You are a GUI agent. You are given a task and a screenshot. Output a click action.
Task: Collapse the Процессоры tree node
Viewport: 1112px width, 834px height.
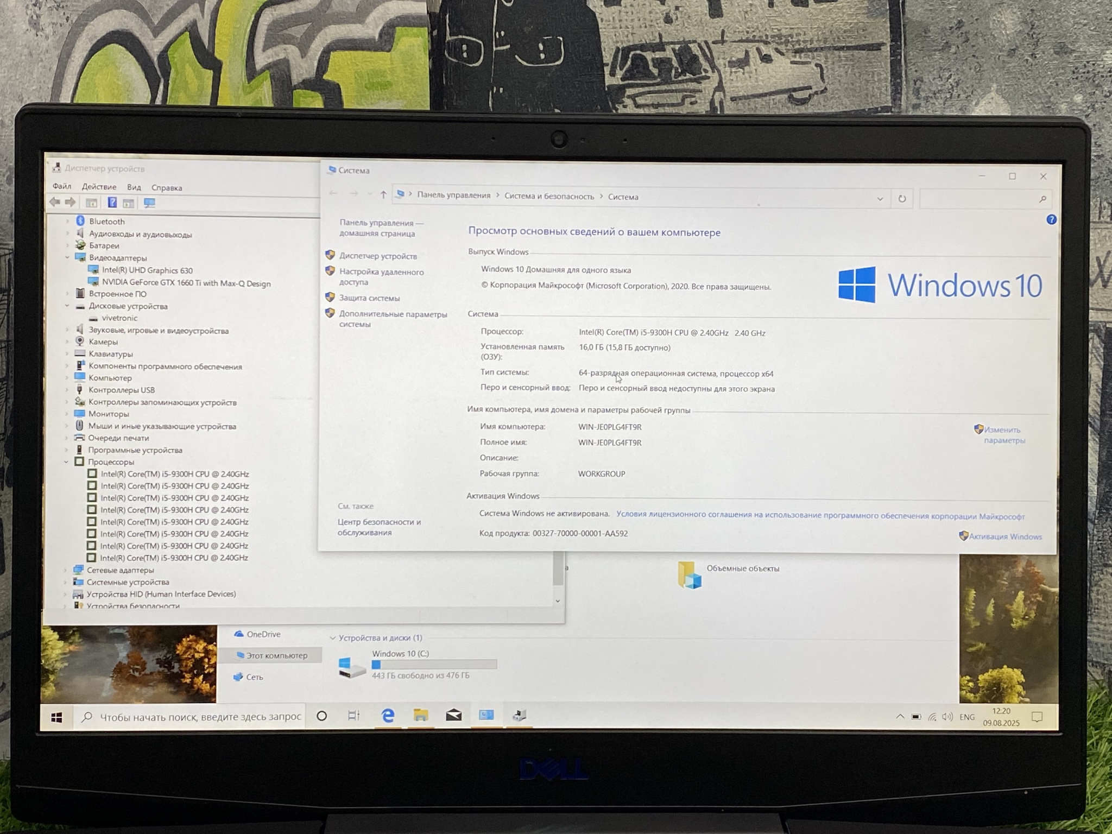coord(66,462)
